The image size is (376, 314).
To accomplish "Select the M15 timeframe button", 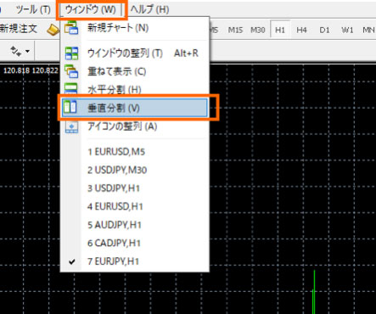I will click(235, 30).
